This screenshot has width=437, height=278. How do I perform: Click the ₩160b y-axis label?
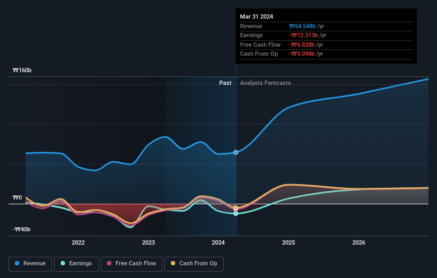[x=22, y=70]
